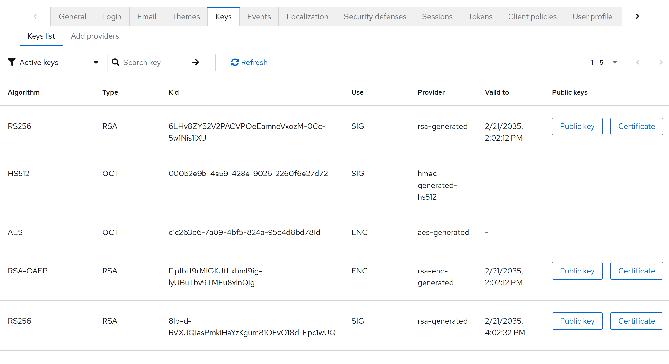Screen dimensions: 669x364
Task: View Public key for first RS256 key
Action: 577,126
